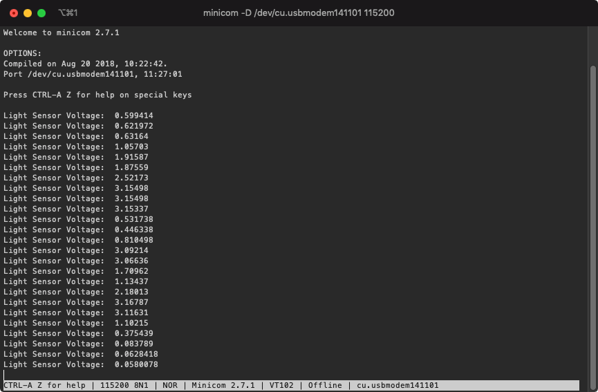Click the voltage reading 2.18013
This screenshot has height=392, width=598.
131,292
